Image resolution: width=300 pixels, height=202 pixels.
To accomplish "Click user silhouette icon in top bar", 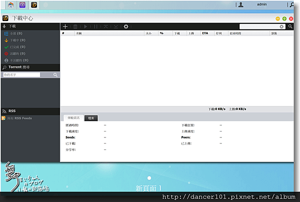I will click(x=241, y=4).
